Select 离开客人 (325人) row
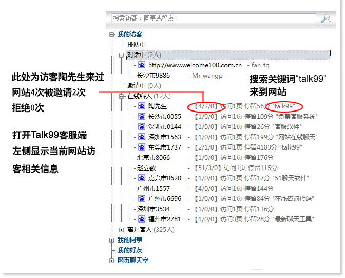The width and height of the screenshot is (345, 278). [151, 230]
